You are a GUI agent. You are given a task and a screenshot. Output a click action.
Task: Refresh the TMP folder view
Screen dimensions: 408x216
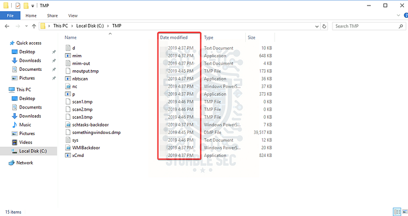click(324, 26)
